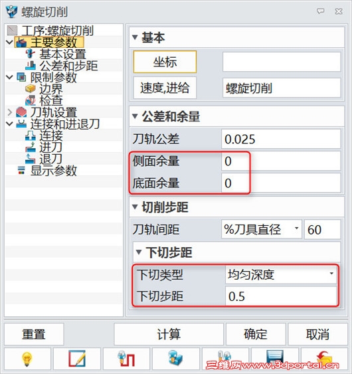The width and height of the screenshot is (352, 374).
Task: Collapse the 切削步距 section triangle
Action: click(135, 207)
